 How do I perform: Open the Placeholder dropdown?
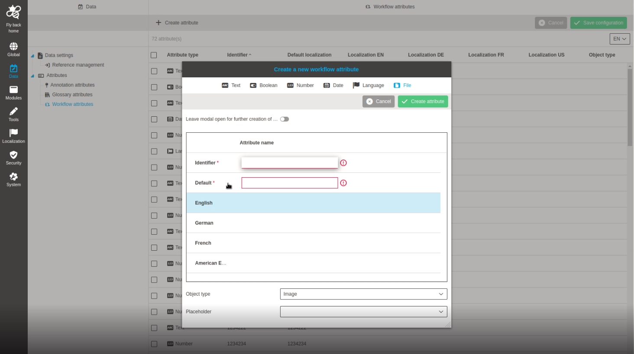click(363, 312)
